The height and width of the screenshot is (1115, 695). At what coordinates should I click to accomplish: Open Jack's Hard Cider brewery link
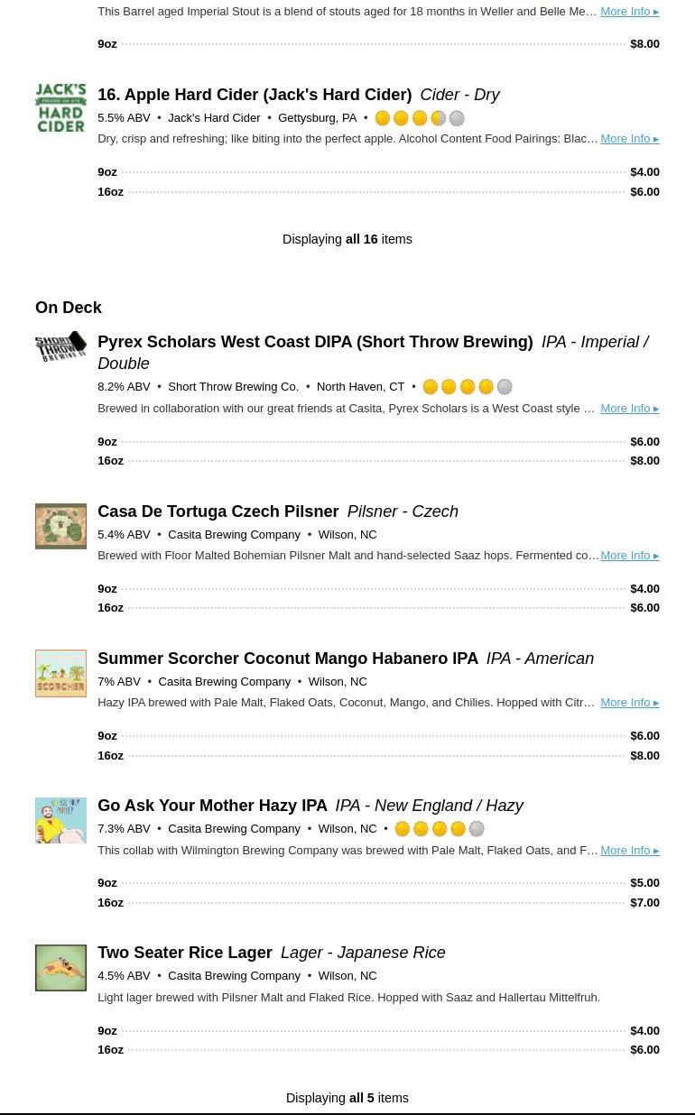(x=214, y=118)
